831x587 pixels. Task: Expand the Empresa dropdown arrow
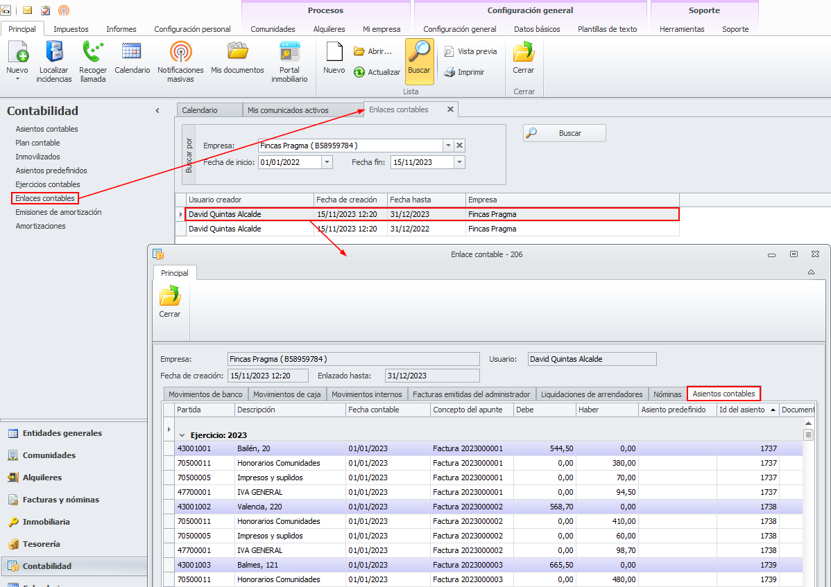[x=448, y=146]
